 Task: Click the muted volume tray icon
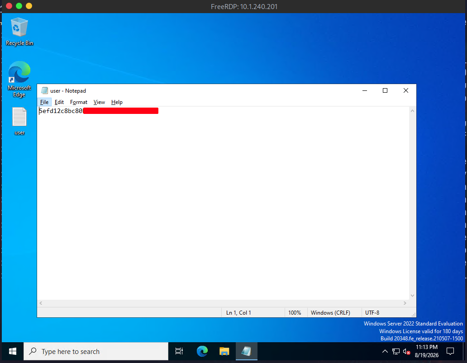pos(406,352)
